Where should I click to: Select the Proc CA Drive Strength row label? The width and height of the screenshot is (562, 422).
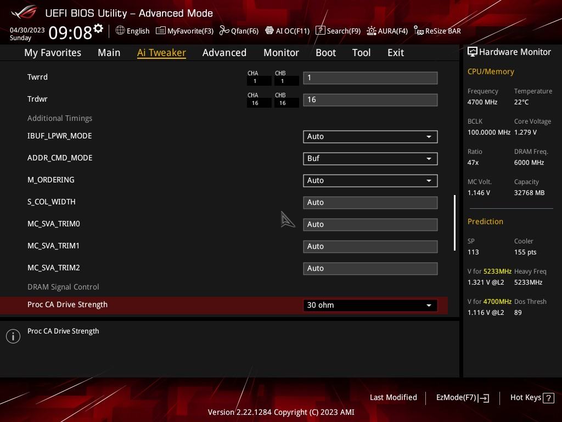pyautogui.click(x=68, y=304)
